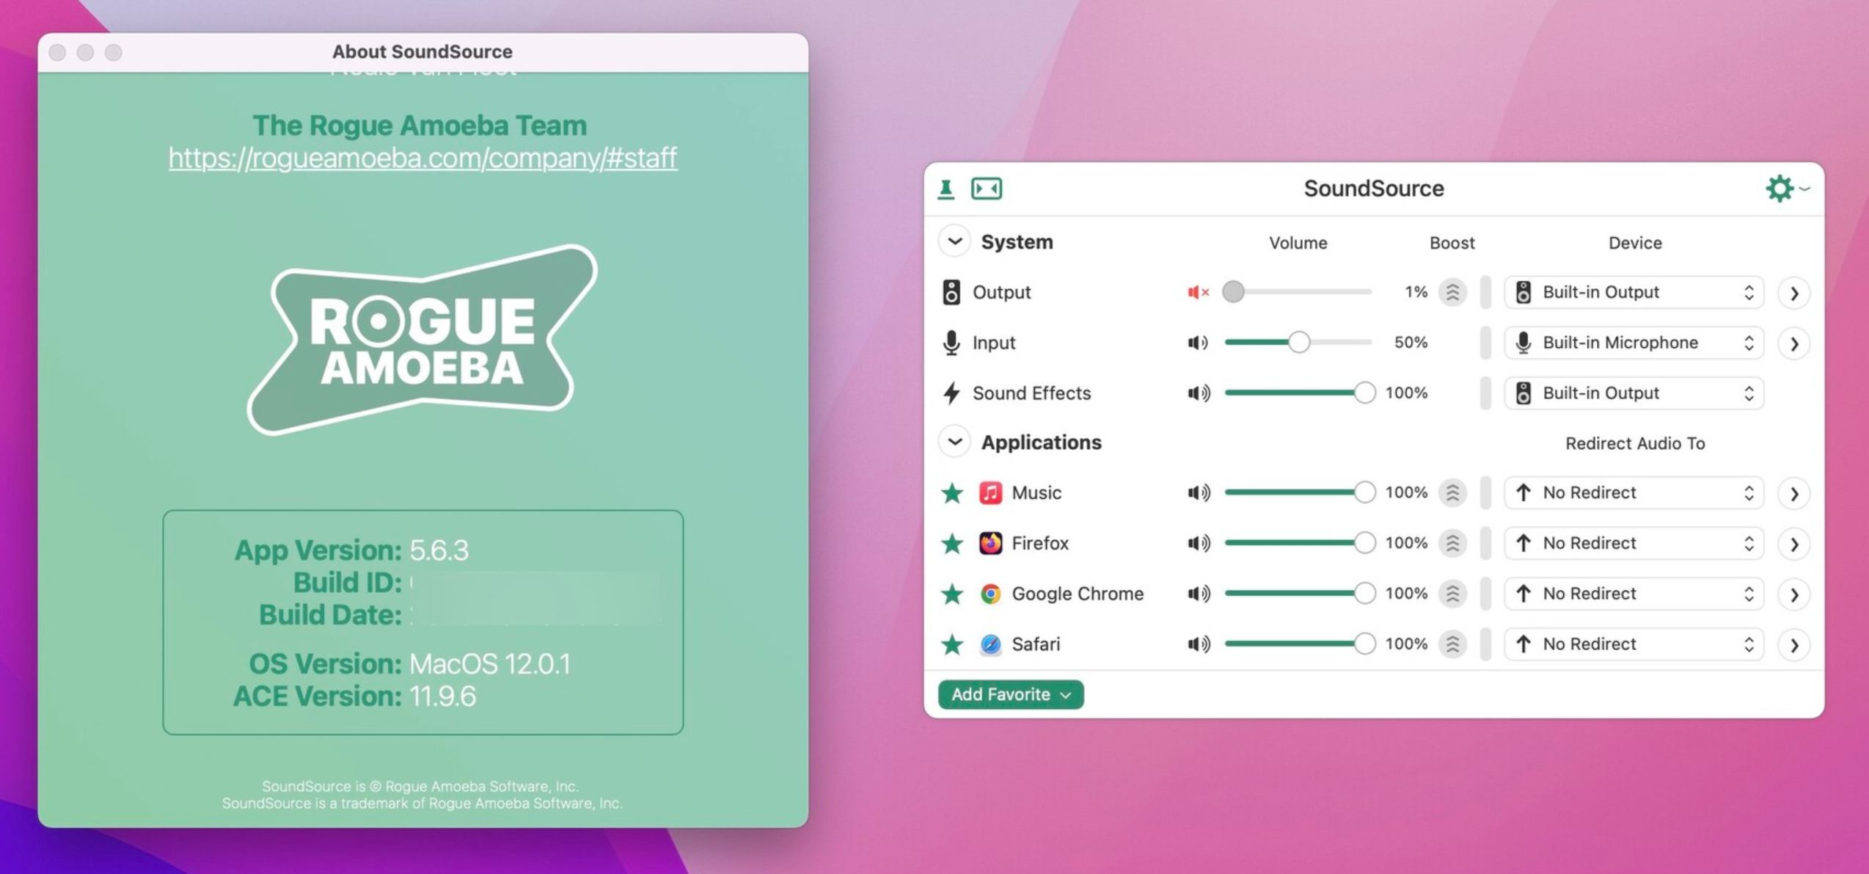
Task: Open Output device dropdown
Action: point(1634,292)
